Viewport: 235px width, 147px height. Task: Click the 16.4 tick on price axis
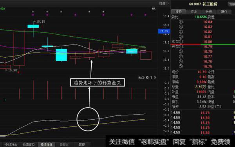[166, 60]
